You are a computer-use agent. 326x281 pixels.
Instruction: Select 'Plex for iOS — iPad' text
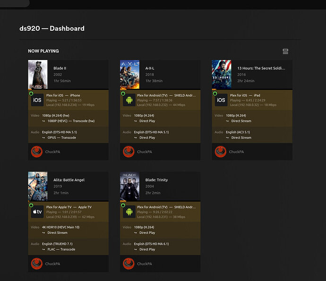pyautogui.click(x=245, y=95)
